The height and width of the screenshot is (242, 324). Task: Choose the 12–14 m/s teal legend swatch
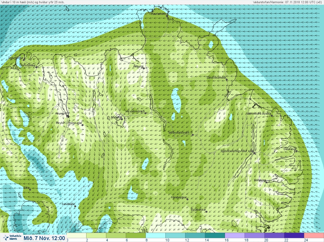[x=195, y=236]
